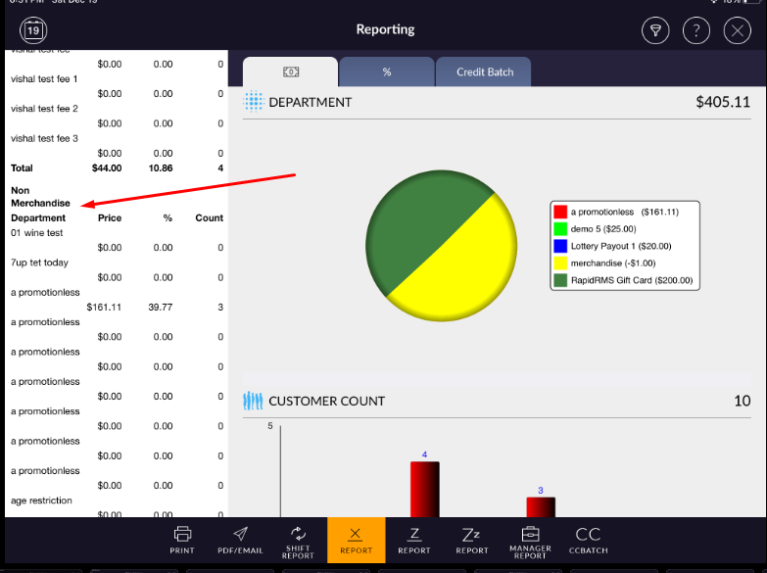Screen dimensions: 767x573
Task: Click the red a promotionless legend swatch
Action: [x=560, y=212]
